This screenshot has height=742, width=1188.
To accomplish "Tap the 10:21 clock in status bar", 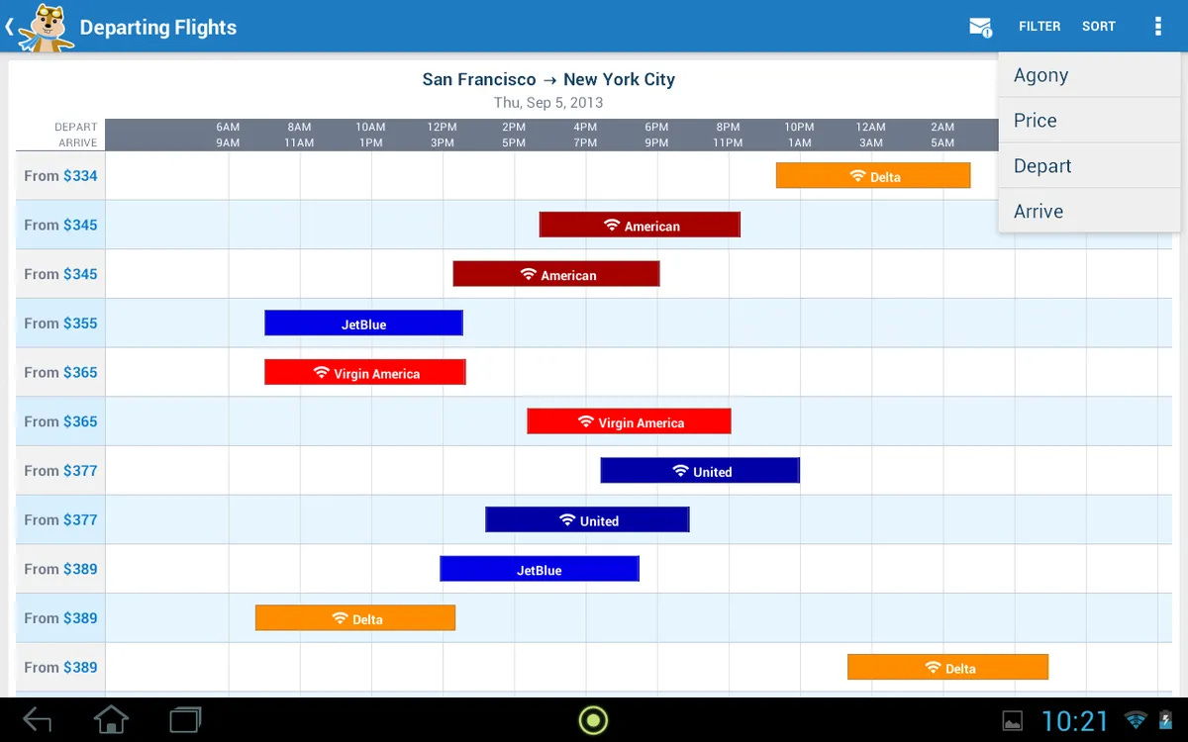I will (x=1075, y=720).
